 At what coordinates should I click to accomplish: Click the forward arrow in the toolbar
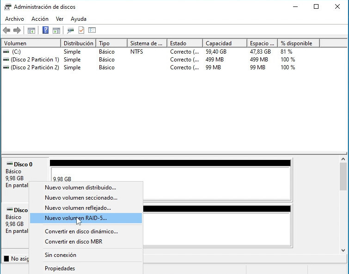pos(17,30)
